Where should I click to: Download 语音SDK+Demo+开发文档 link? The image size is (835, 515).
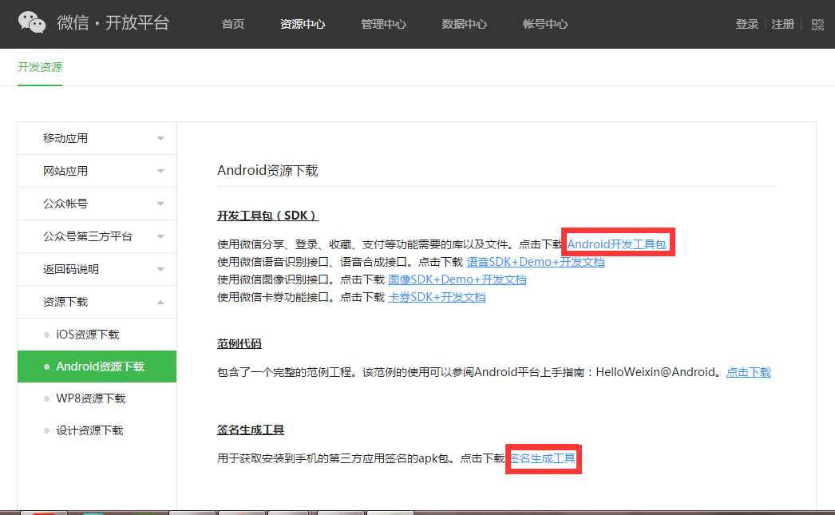tap(535, 262)
